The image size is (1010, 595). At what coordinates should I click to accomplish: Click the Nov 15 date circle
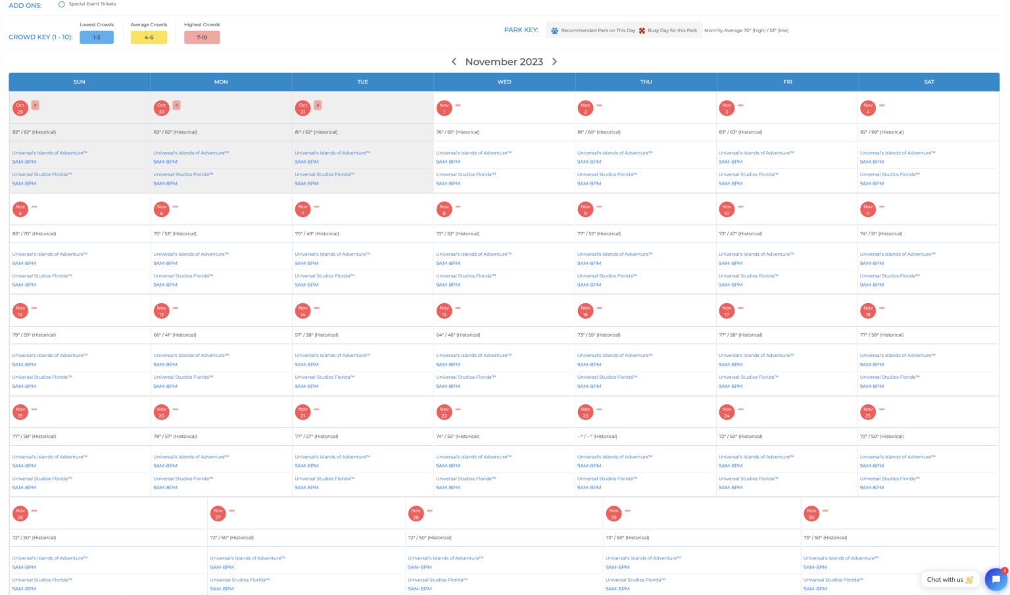click(x=445, y=311)
